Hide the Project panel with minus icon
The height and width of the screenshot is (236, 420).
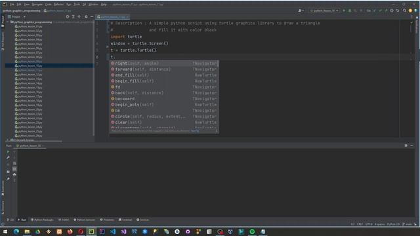pos(92,16)
